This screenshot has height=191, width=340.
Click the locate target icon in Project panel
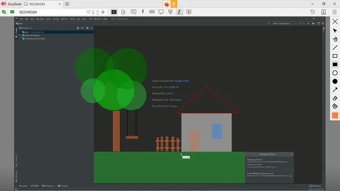point(78,28)
